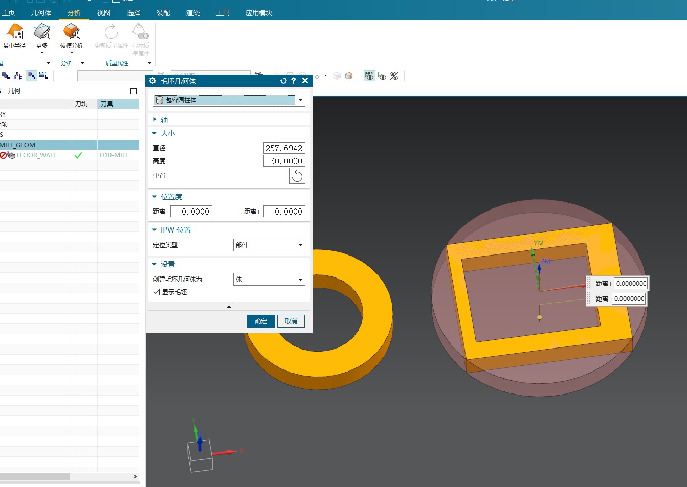687x487 pixels.
Task: Click the 高度 value field
Action: (284, 161)
